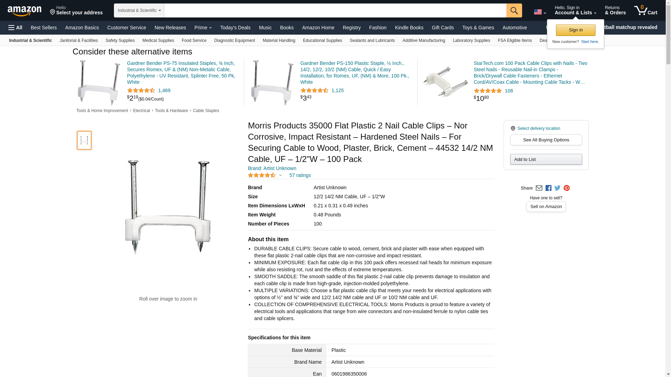The image size is (671, 377).
Task: Open Today's Deals in navigation bar
Action: point(235,28)
